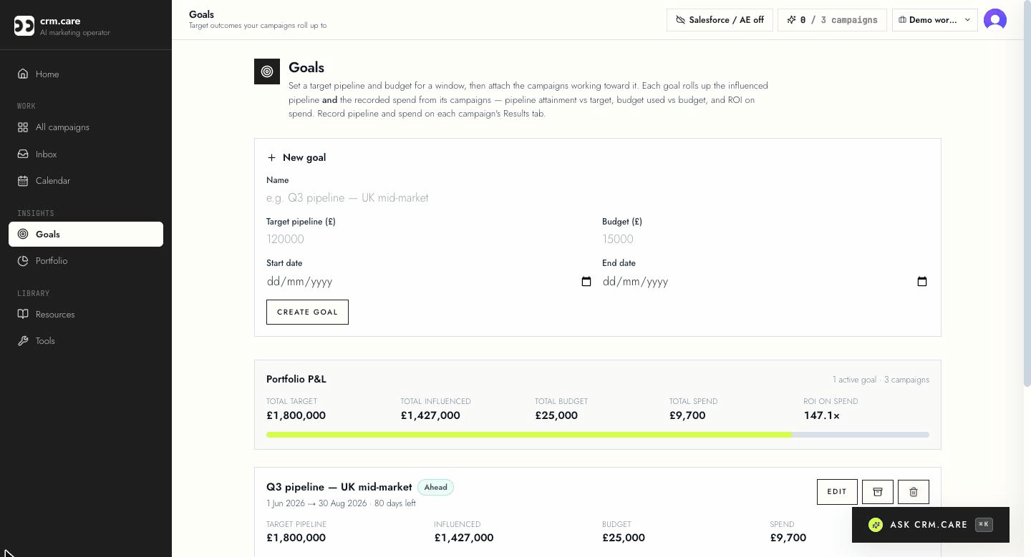The height and width of the screenshot is (557, 1031).
Task: Click the Tools wrench icon
Action: (23, 341)
